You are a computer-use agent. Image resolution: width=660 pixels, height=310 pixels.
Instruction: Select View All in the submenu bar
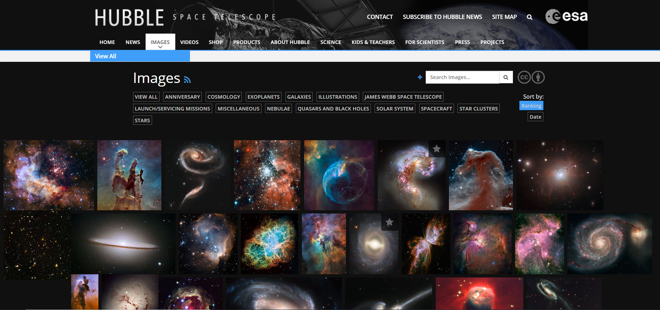click(x=140, y=56)
